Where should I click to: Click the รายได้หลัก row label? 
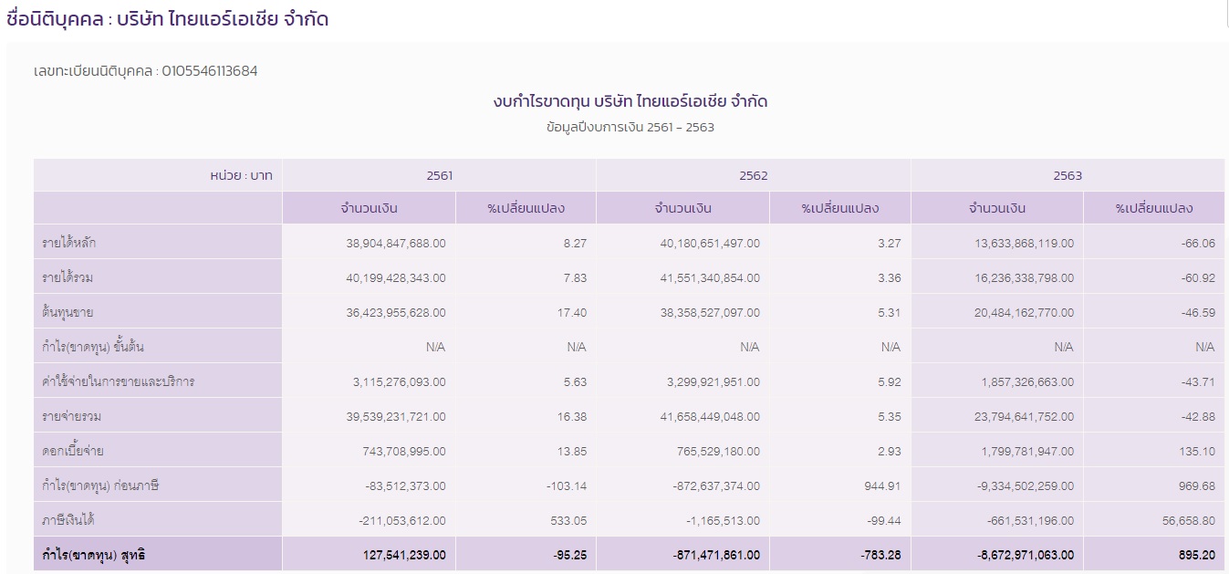(69, 243)
